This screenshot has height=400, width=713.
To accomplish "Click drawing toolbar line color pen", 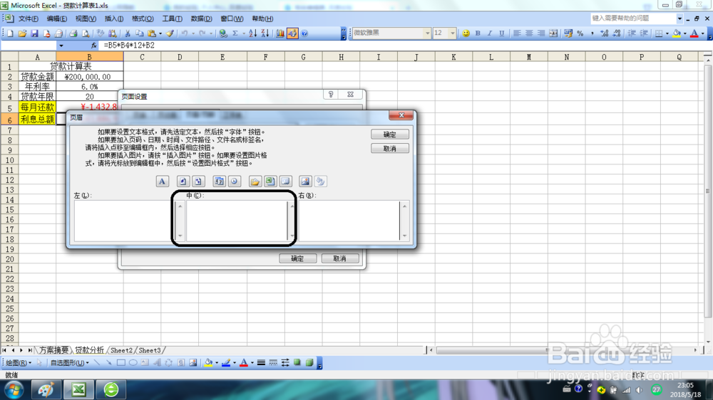I will [x=226, y=363].
